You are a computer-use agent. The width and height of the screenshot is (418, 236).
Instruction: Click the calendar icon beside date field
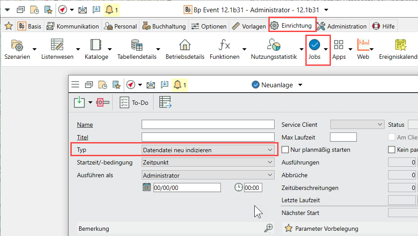coord(147,188)
